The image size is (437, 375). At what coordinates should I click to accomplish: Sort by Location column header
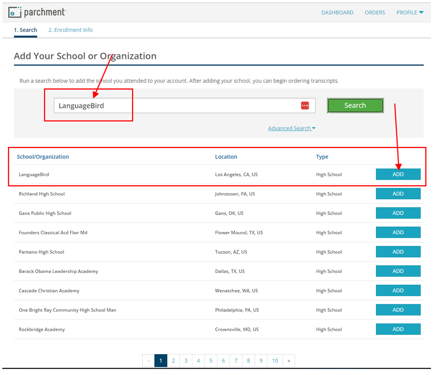pyautogui.click(x=226, y=157)
